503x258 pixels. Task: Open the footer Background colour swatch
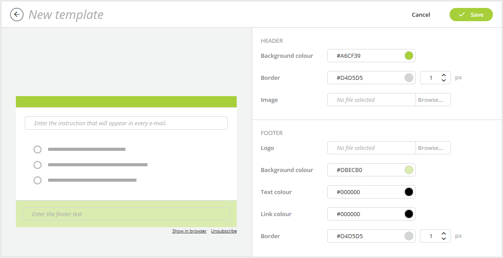pos(408,169)
